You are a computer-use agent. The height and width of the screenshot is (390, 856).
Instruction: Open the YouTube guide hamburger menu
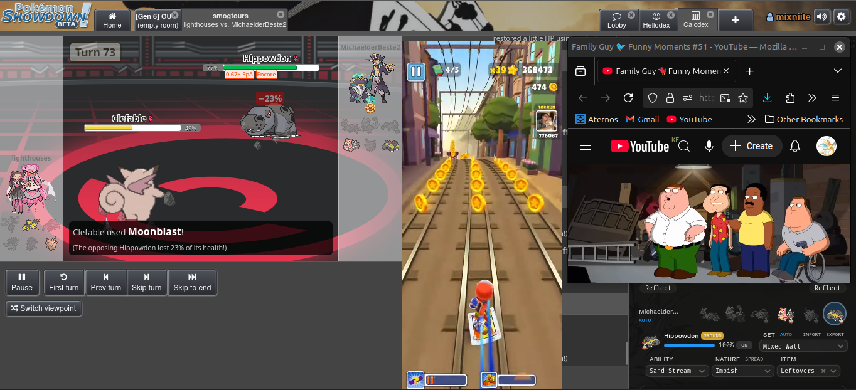point(586,146)
